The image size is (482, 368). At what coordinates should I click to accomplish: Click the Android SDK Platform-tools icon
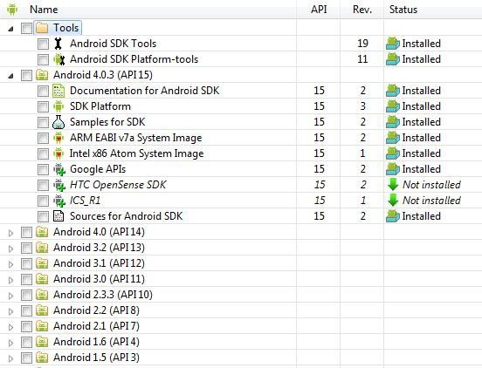(59, 59)
